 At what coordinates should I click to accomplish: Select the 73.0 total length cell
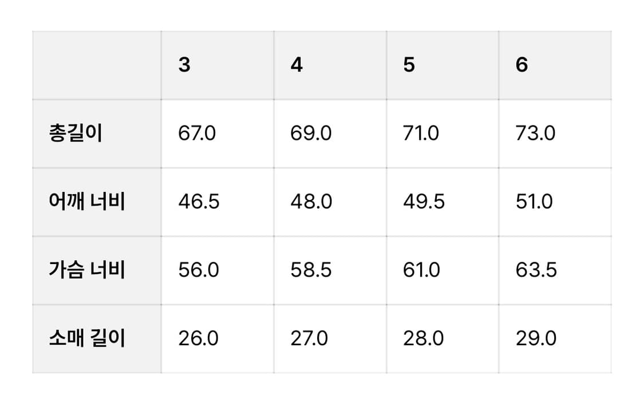pos(555,133)
